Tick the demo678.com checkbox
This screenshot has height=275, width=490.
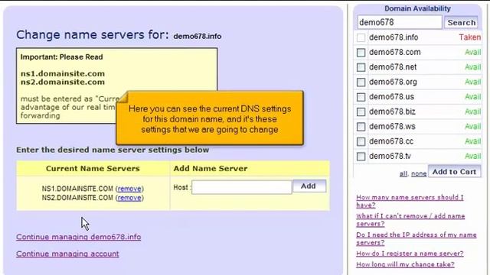(x=361, y=53)
